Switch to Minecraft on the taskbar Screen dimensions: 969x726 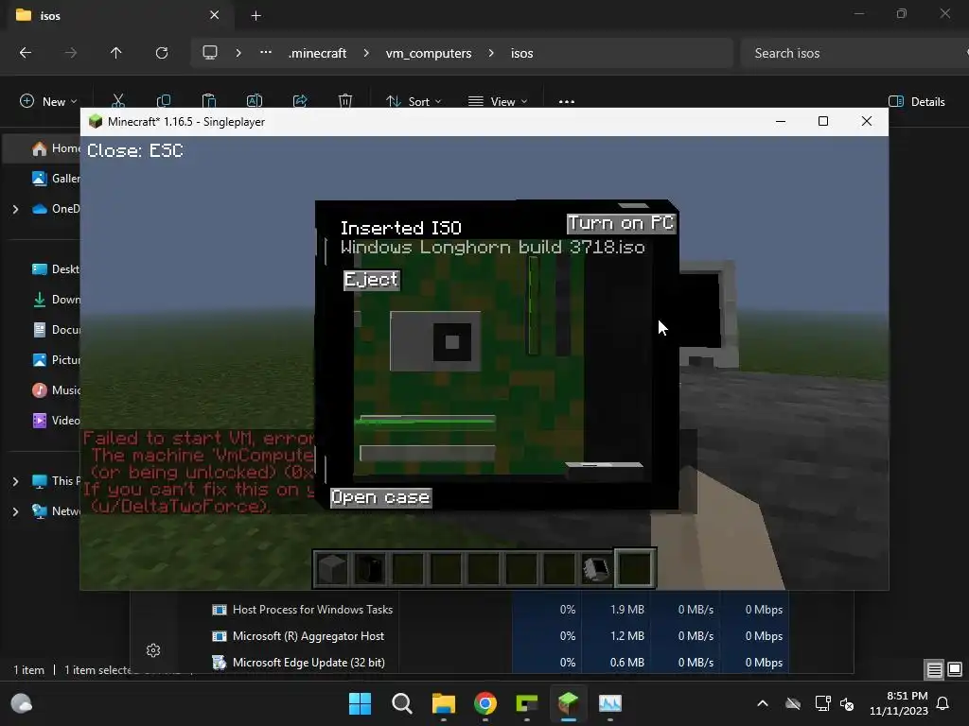pos(568,703)
